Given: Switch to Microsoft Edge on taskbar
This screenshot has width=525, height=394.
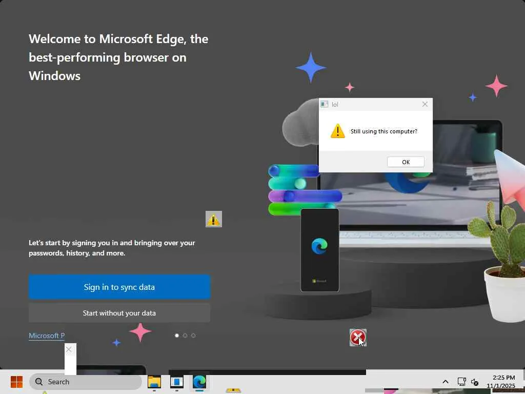Looking at the screenshot, I should tap(199, 382).
